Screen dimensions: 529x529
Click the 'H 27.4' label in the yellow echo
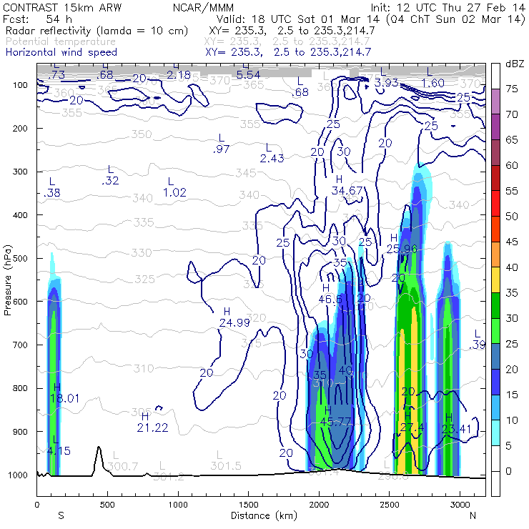coord(412,422)
